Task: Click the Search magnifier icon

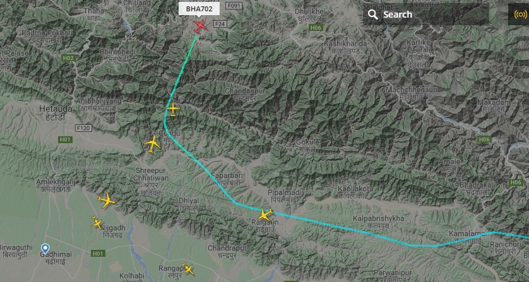Action: pyautogui.click(x=373, y=15)
